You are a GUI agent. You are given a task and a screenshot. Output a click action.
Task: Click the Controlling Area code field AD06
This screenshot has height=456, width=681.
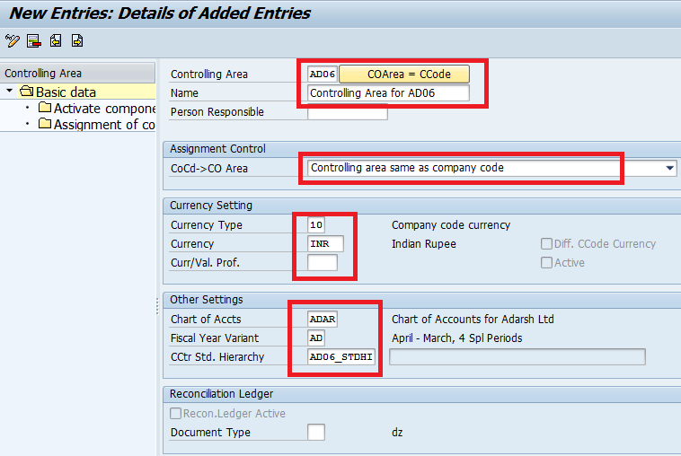click(322, 75)
